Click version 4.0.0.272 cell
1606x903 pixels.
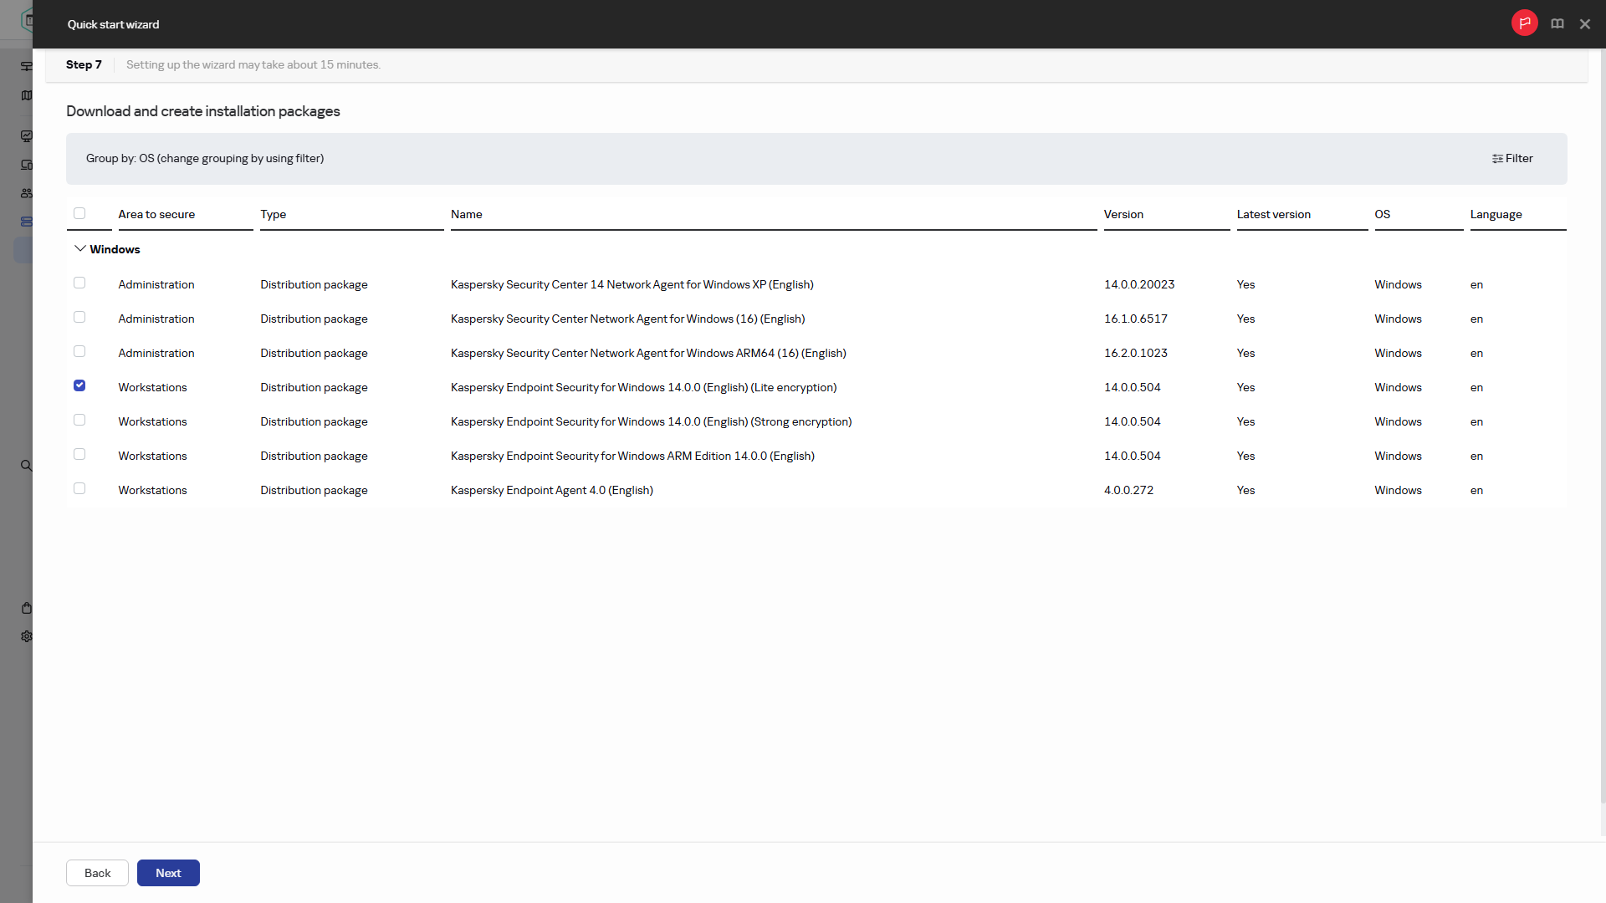click(1128, 491)
